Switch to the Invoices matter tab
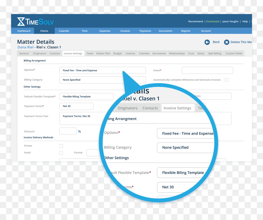This screenshot has width=263, height=220. tap(130, 53)
